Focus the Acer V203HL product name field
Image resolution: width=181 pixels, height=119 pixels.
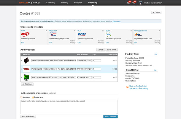click(54, 77)
